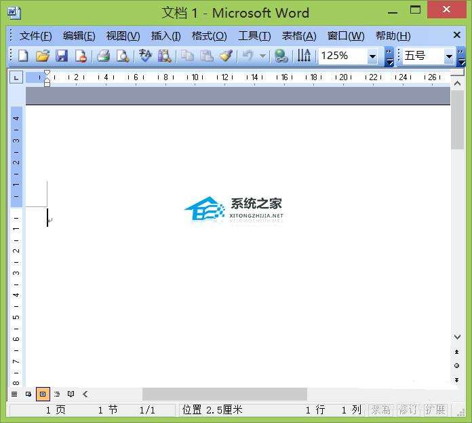Select the Format Painter brush
Viewport: 472px width, 423px height.
coord(226,56)
